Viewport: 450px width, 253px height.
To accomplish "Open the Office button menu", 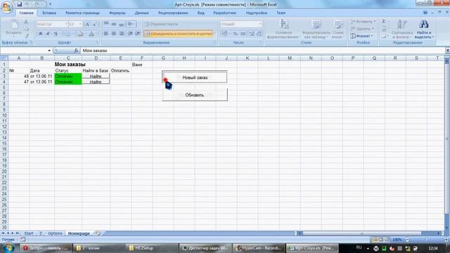I will pyautogui.click(x=7, y=7).
